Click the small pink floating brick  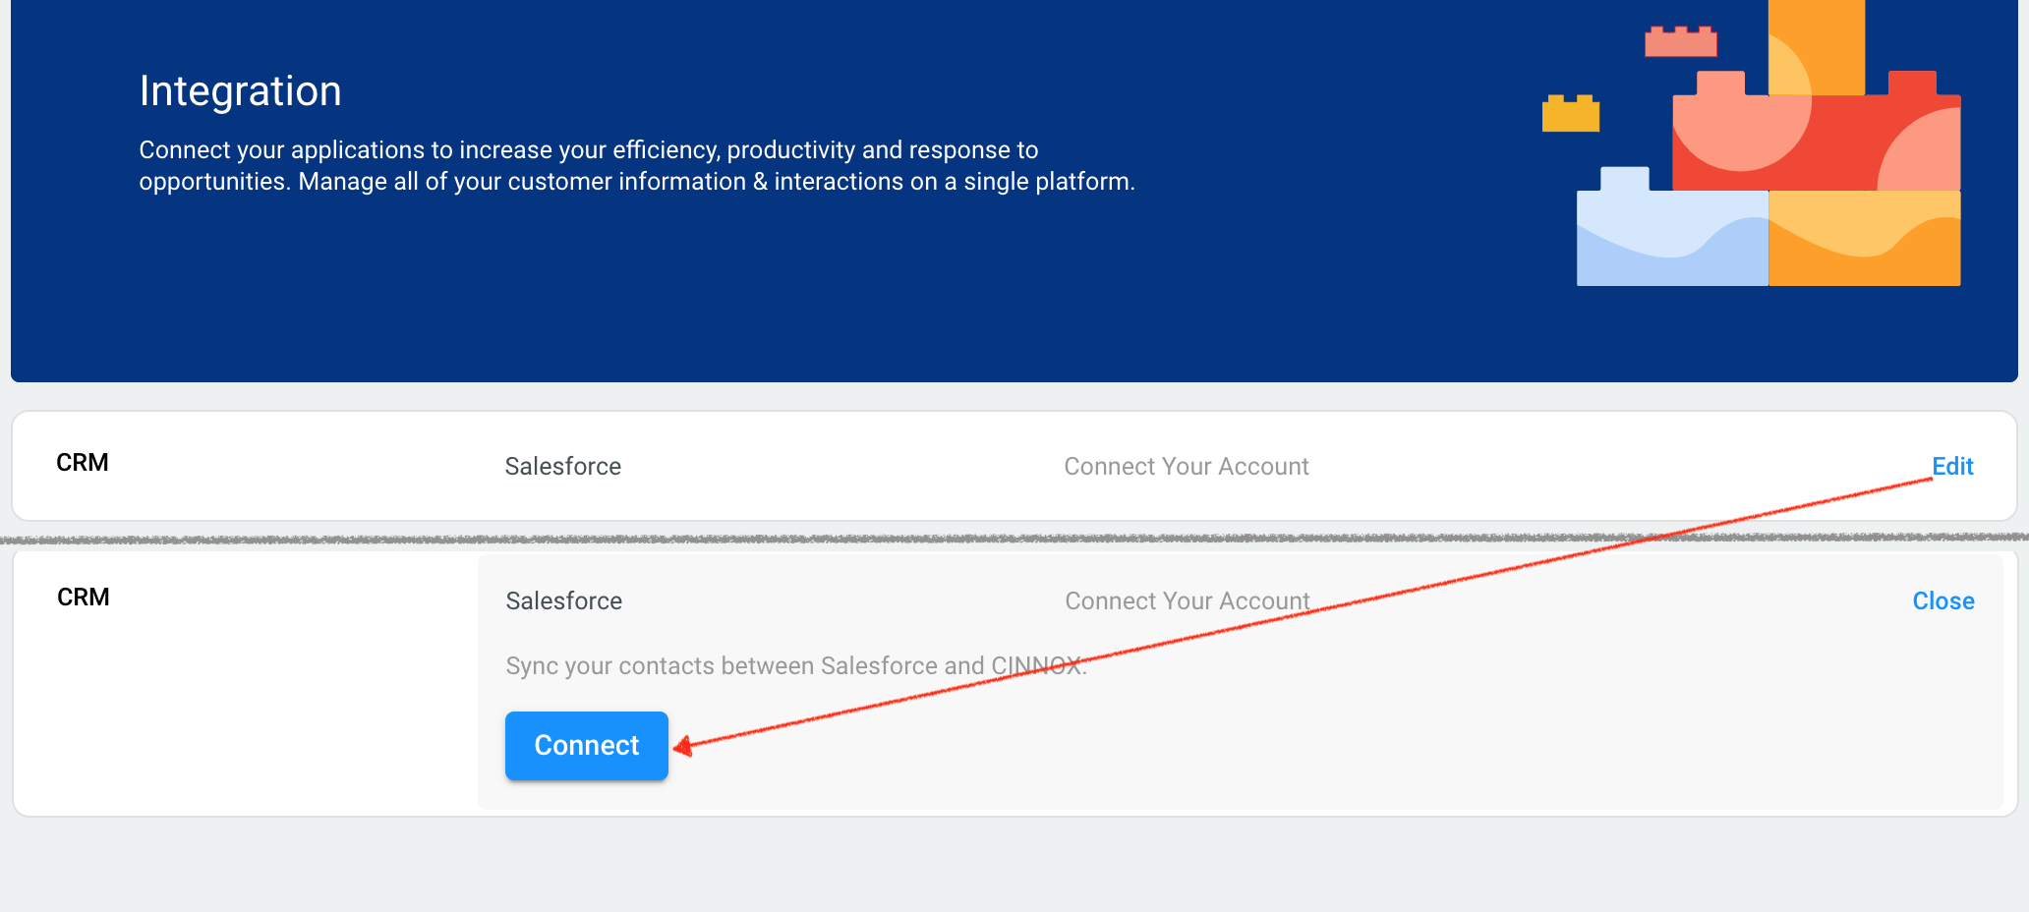[1680, 42]
